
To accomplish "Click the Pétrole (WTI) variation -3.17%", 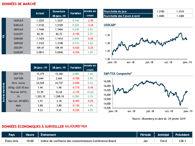I will pos(75,92).
